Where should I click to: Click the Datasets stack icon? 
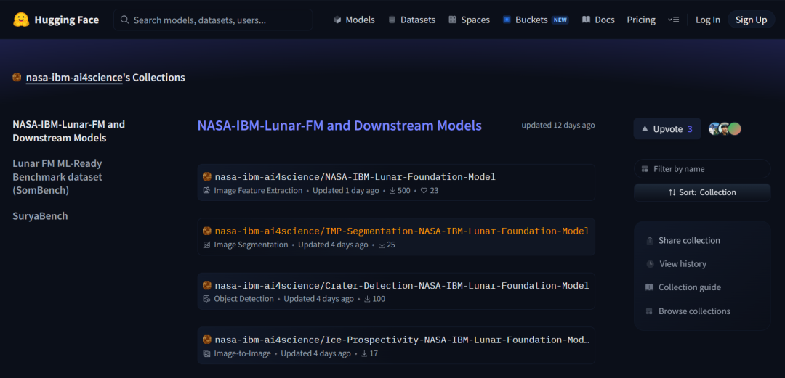point(392,20)
